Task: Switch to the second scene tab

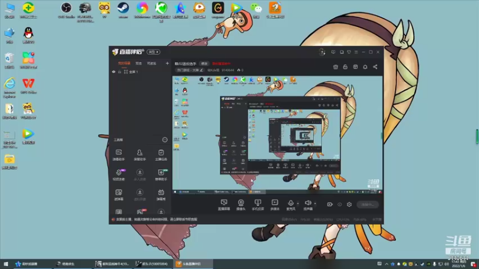Action: 139,63
